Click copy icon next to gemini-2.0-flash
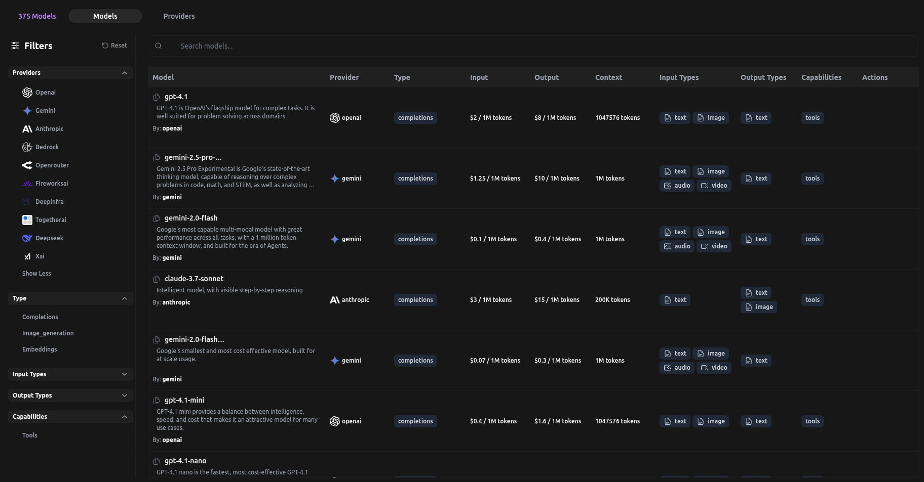 [157, 218]
